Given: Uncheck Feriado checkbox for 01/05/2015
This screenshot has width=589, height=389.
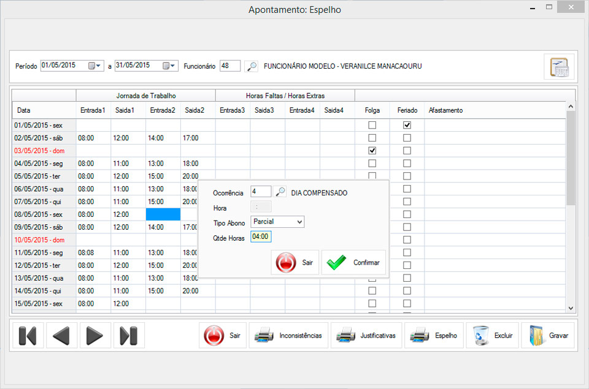Looking at the screenshot, I should tap(407, 125).
